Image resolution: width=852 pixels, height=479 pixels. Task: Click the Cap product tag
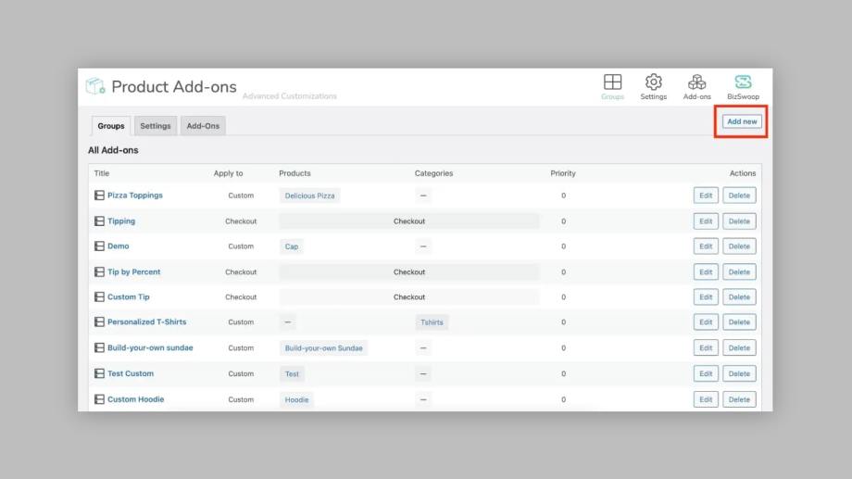click(x=291, y=246)
